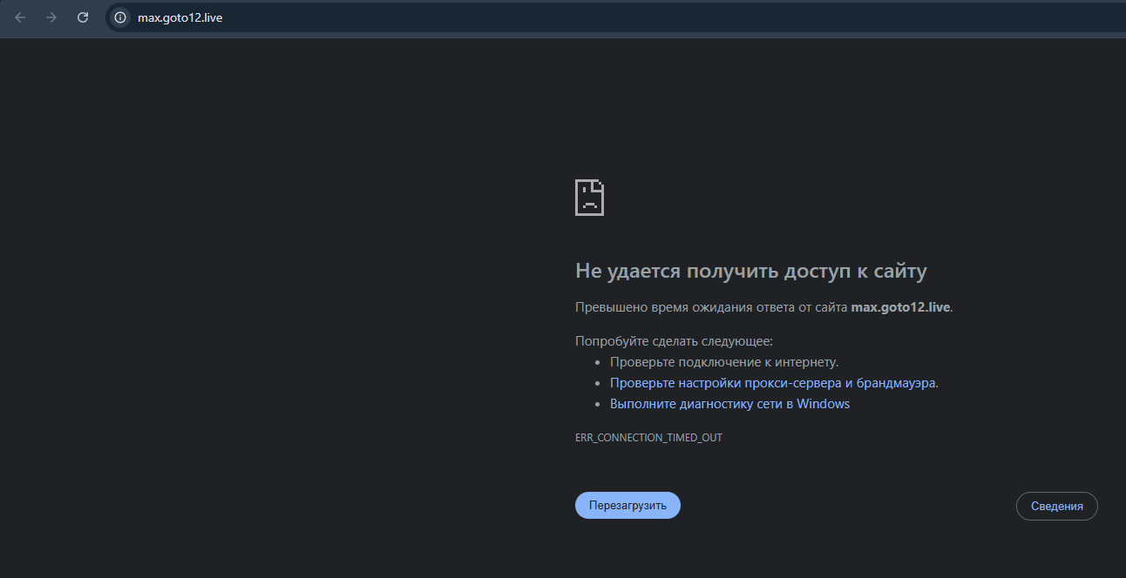This screenshot has height=578, width=1126.
Task: Click the browser forward arrow
Action: tap(51, 17)
